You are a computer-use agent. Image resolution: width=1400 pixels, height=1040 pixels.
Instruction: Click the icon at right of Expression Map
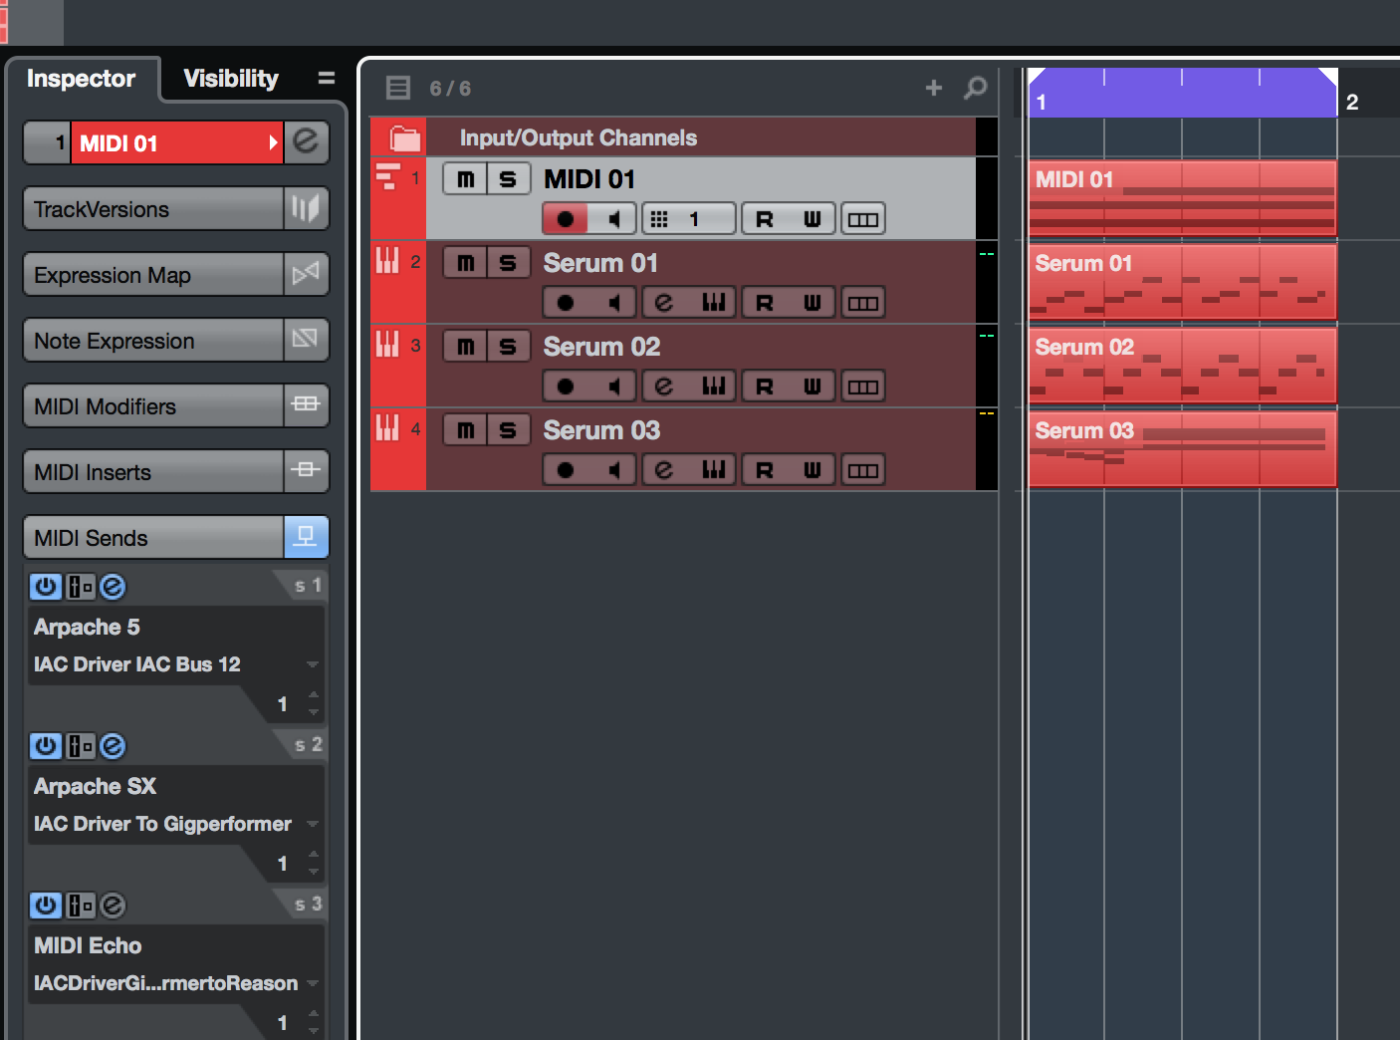306,274
